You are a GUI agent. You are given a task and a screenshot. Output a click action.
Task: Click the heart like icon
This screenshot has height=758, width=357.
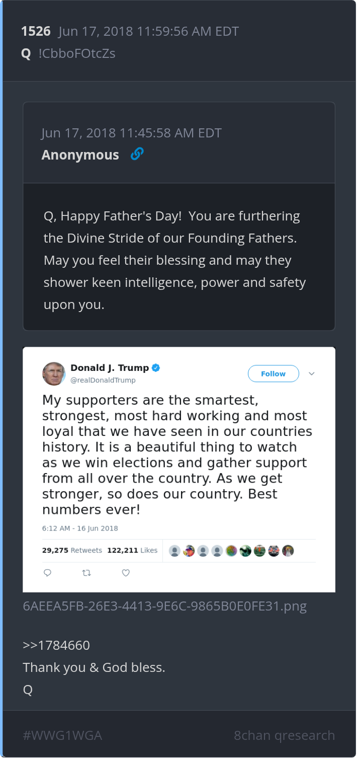tap(126, 572)
